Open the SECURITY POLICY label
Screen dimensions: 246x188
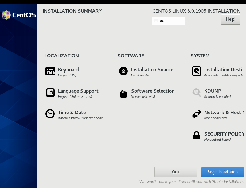[224, 134]
